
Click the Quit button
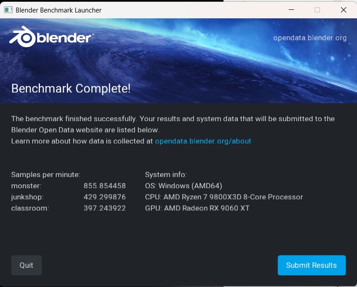pos(26,265)
